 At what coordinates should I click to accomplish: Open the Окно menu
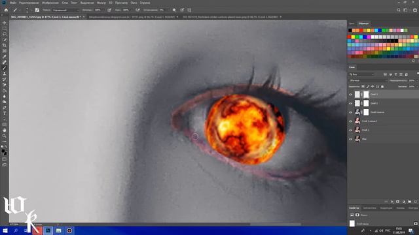134,3
